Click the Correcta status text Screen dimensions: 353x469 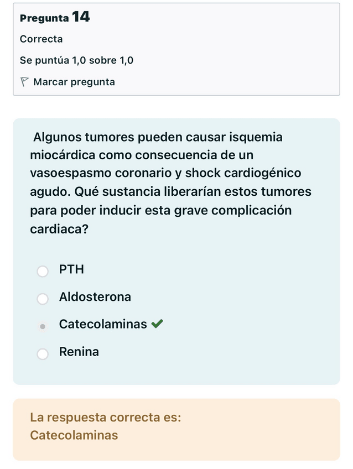pos(41,39)
